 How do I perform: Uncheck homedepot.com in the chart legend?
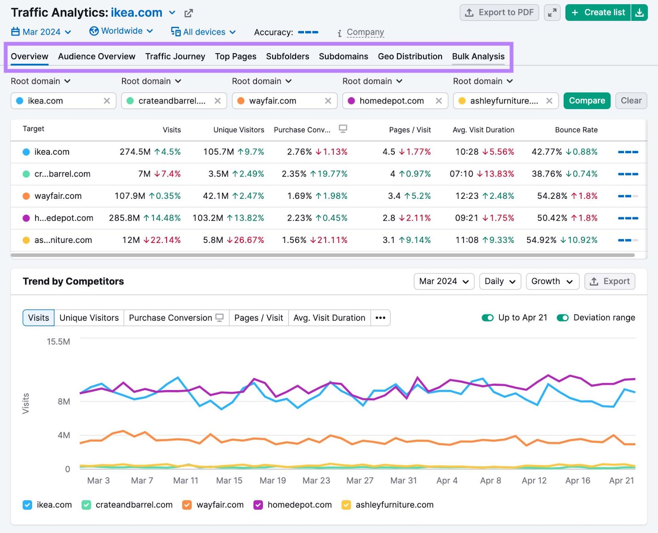(258, 505)
